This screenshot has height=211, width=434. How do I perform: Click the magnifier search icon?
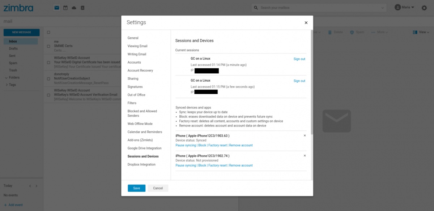point(256,8)
